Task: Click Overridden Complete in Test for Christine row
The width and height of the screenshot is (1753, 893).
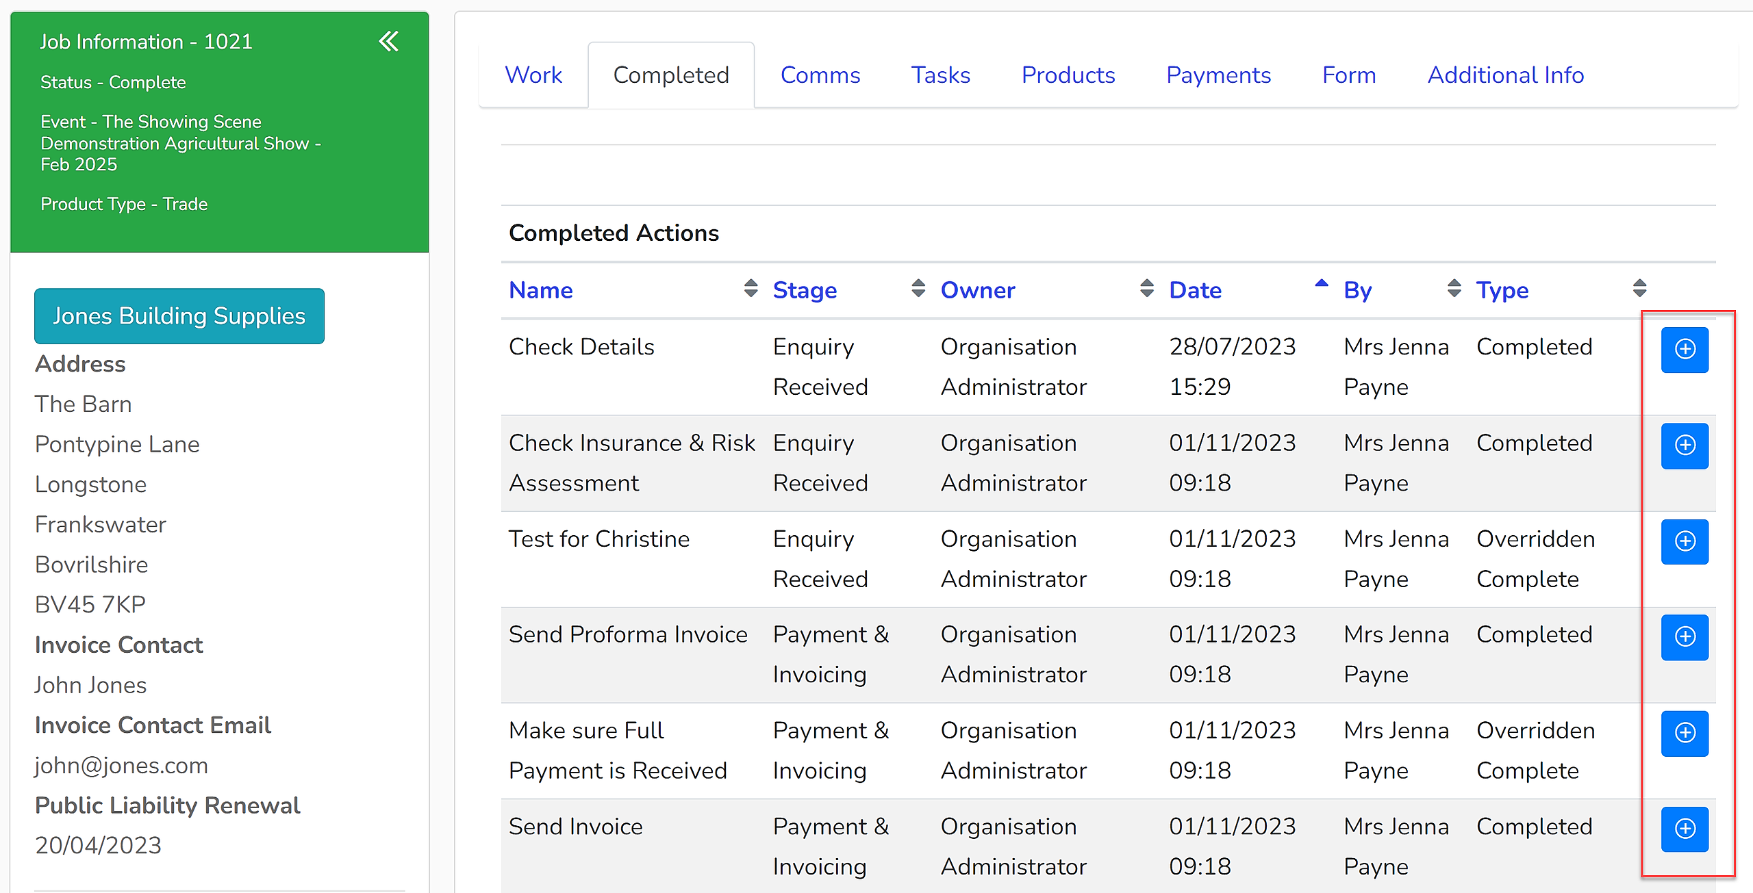Action: click(x=1535, y=559)
